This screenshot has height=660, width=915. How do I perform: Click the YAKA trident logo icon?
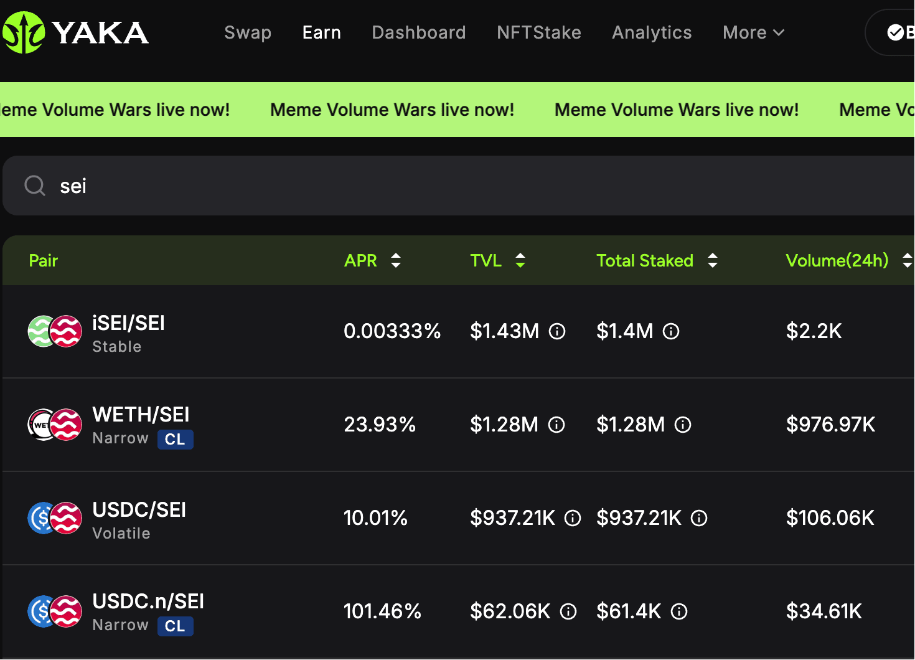click(23, 32)
